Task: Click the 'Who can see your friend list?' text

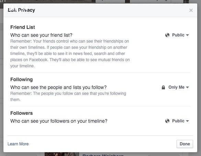Action: 41,35
